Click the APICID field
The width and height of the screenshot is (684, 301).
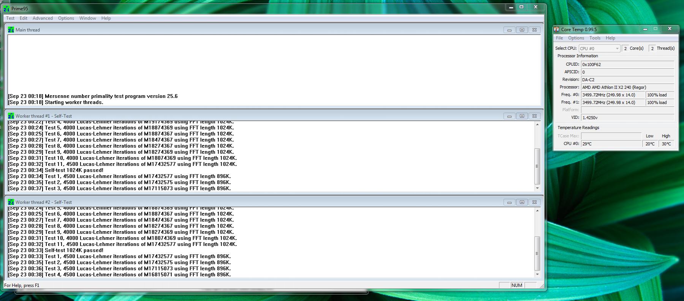click(627, 72)
